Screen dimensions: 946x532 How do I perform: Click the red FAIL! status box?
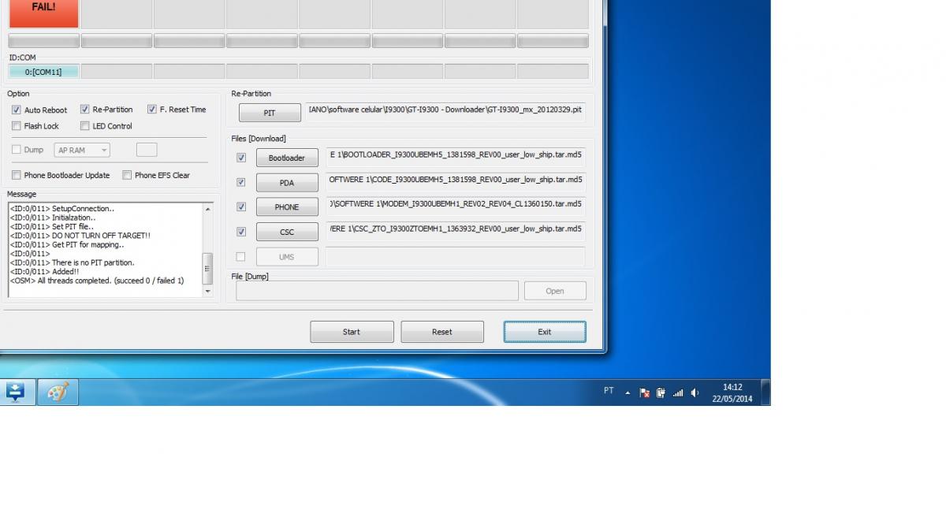(43, 12)
